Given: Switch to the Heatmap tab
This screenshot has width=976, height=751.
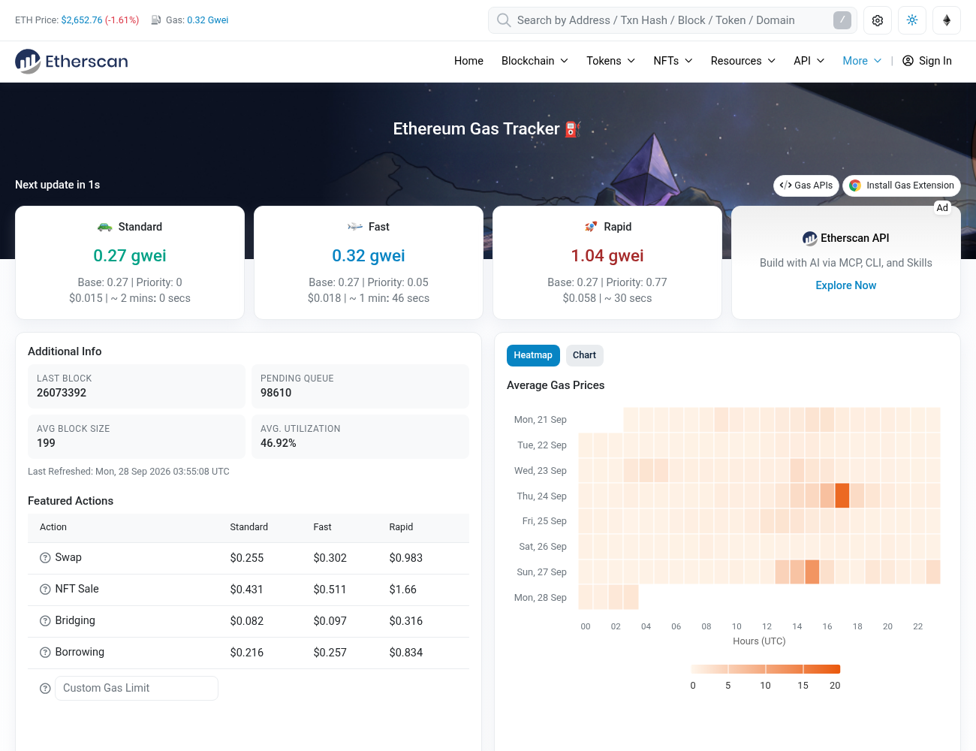Looking at the screenshot, I should tap(533, 355).
